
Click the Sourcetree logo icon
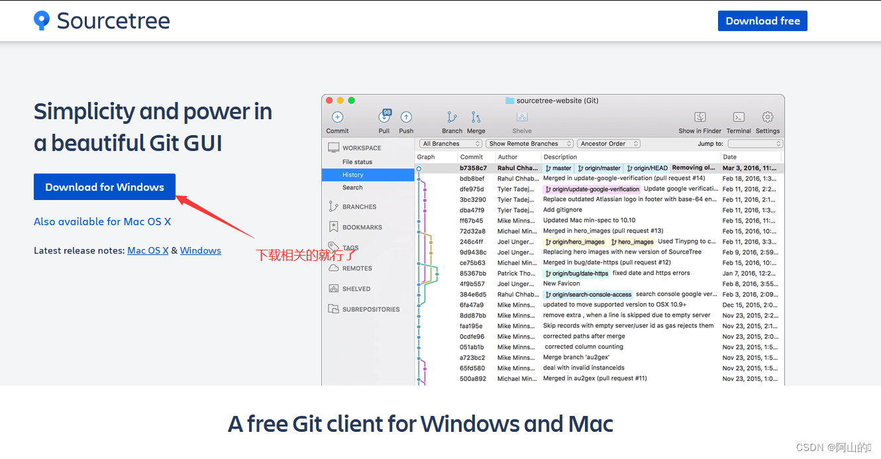tap(41, 20)
